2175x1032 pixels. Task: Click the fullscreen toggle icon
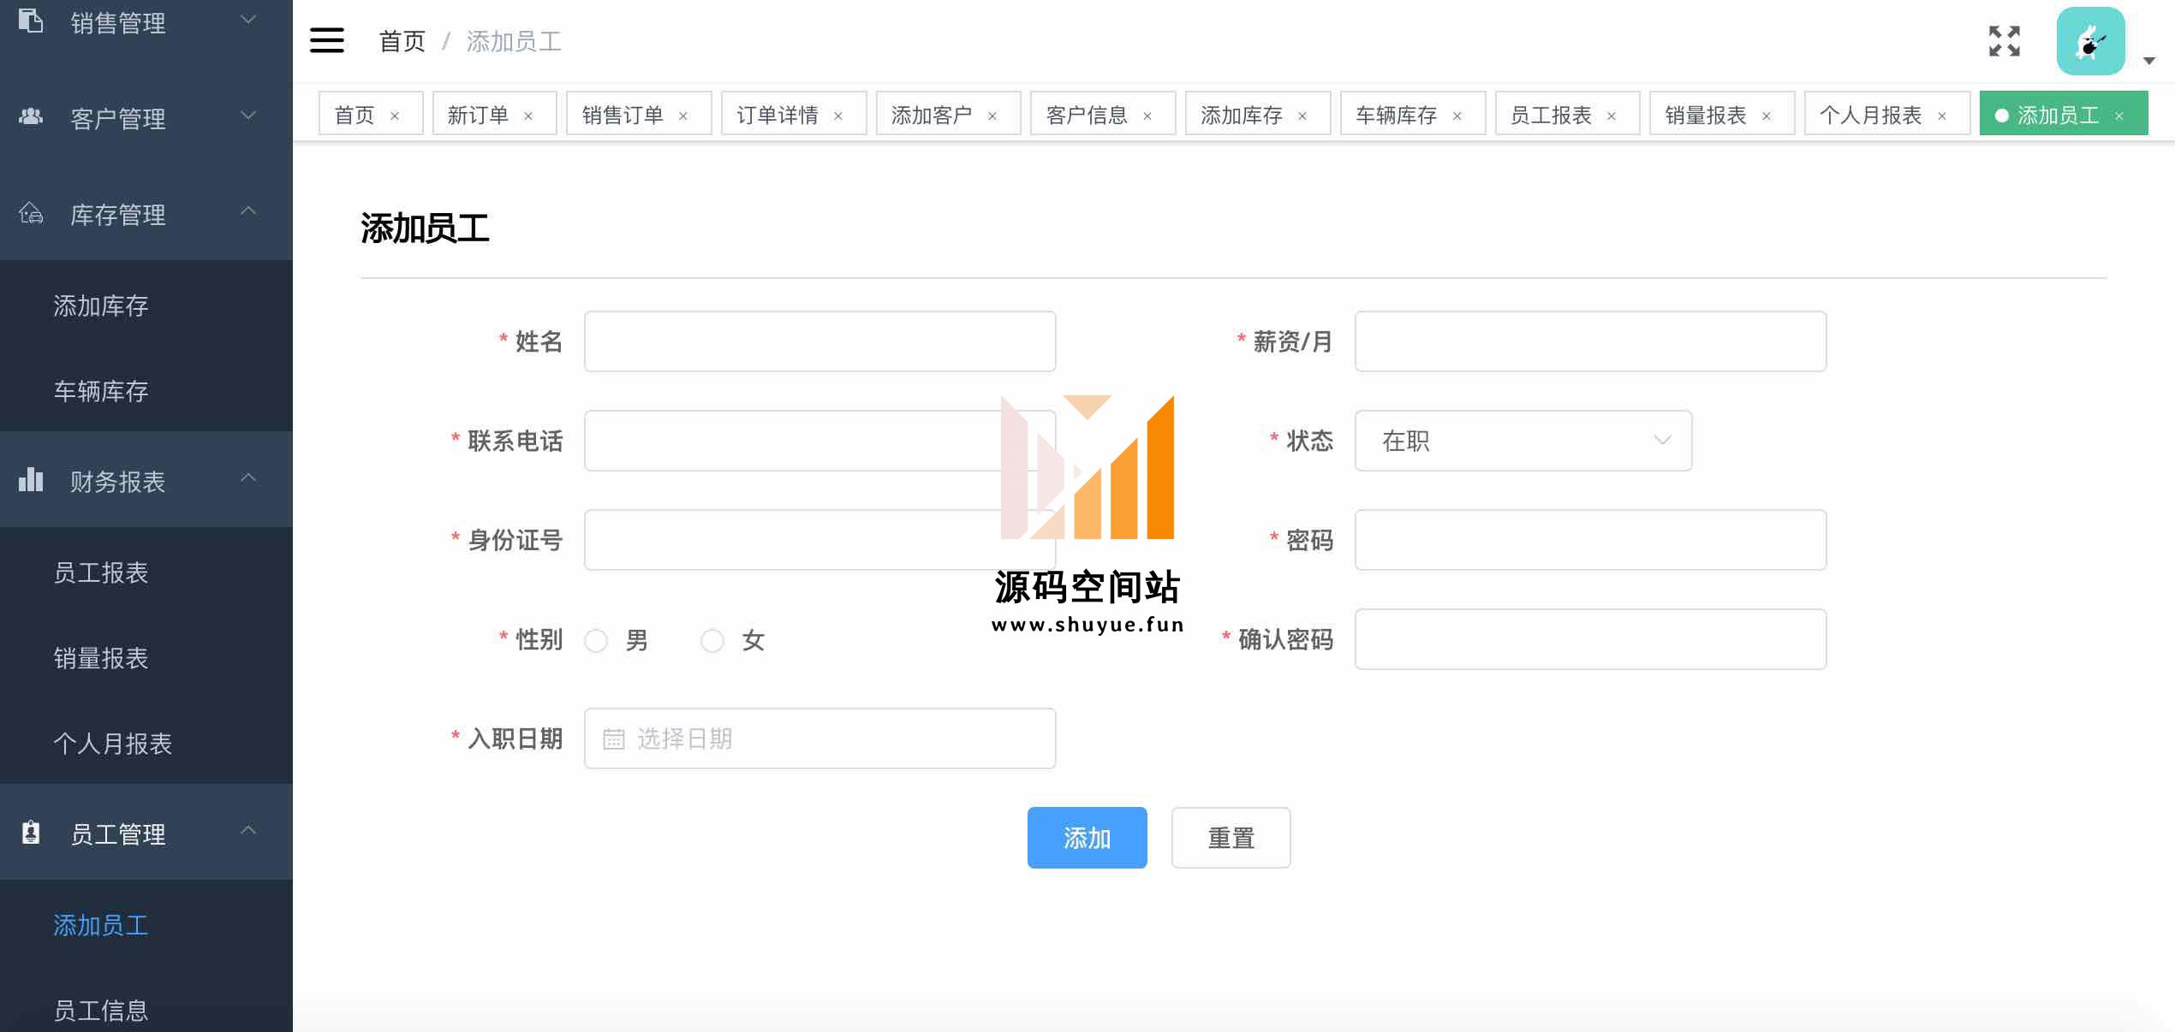[x=2004, y=41]
